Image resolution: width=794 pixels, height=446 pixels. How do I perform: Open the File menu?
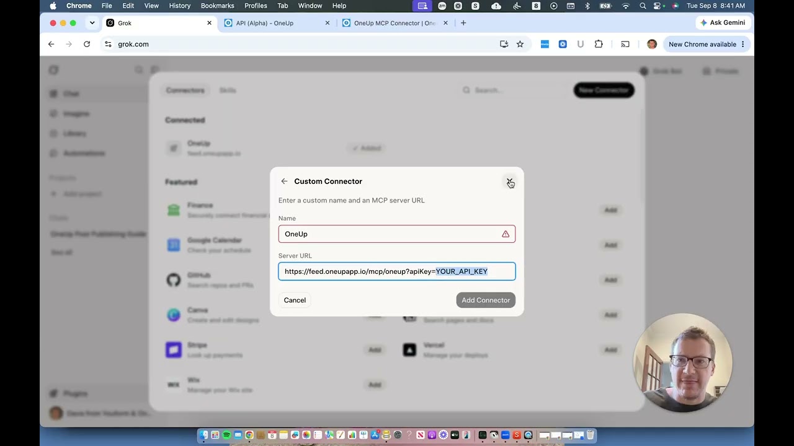[x=107, y=6]
